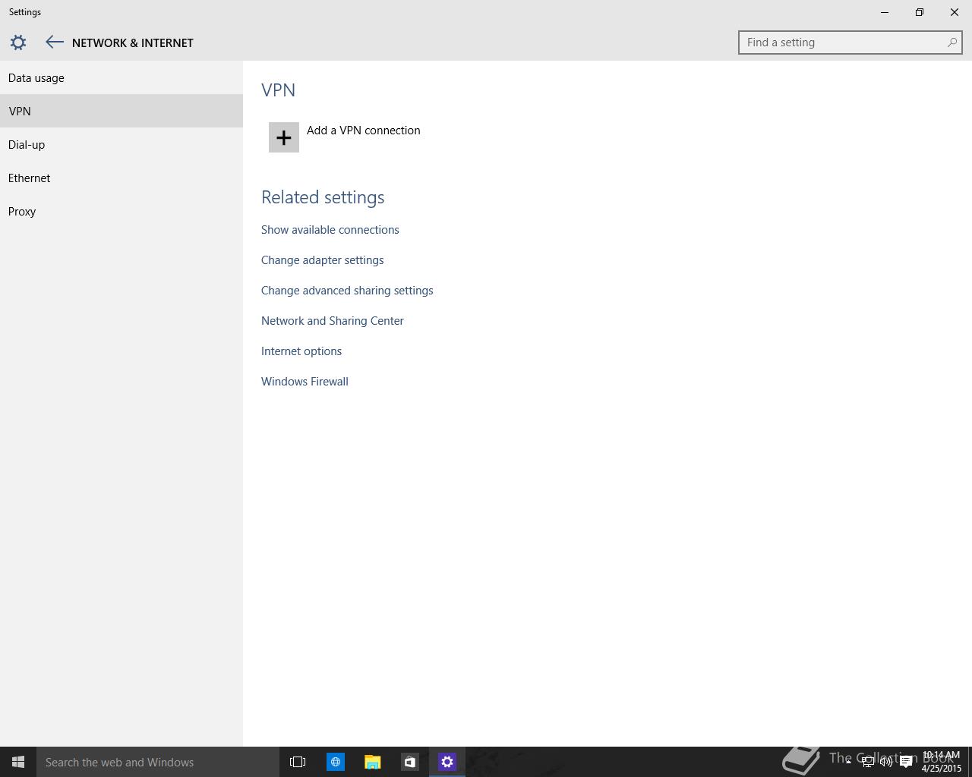
Task: Select Data usage in the sidebar
Action: pos(121,77)
